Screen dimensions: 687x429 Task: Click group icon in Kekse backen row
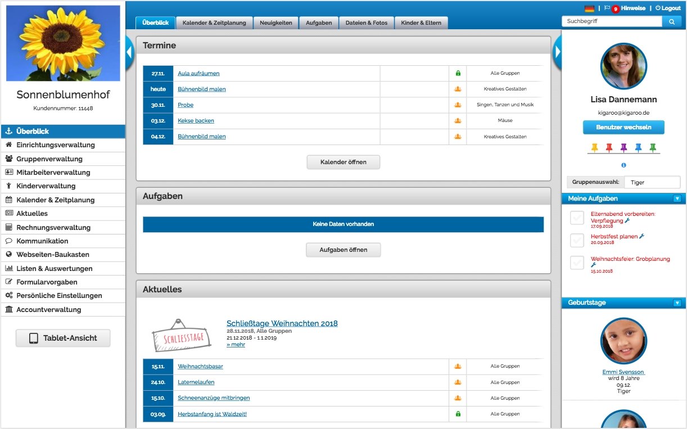(458, 120)
